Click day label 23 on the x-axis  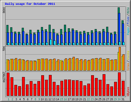click(x=92, y=99)
